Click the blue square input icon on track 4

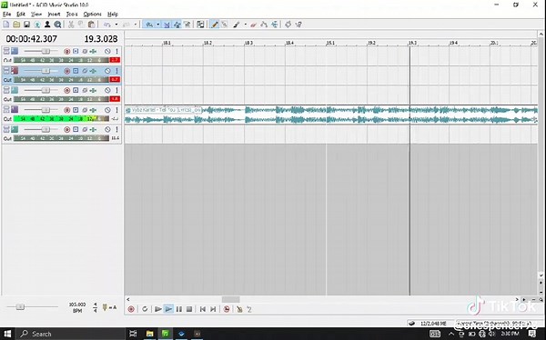(76, 110)
